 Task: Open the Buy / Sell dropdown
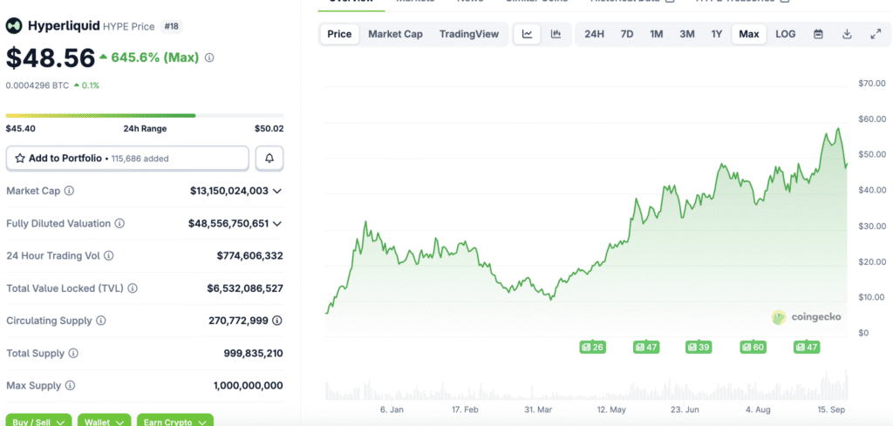coord(38,421)
